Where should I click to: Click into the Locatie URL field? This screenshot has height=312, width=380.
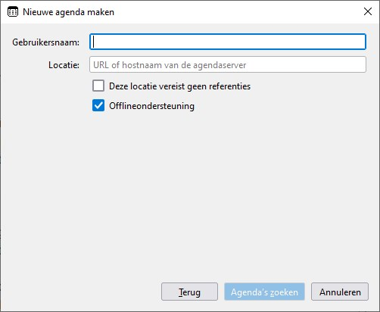tap(228, 64)
